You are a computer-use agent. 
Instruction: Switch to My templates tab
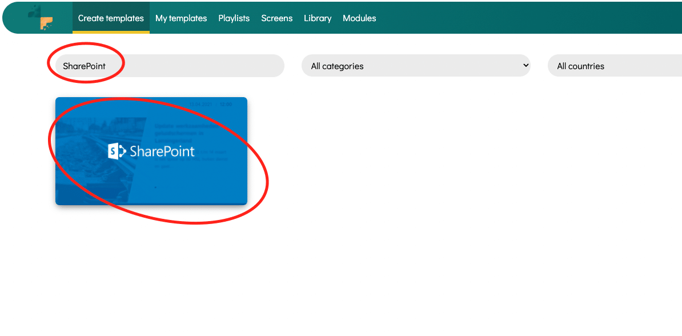181,18
